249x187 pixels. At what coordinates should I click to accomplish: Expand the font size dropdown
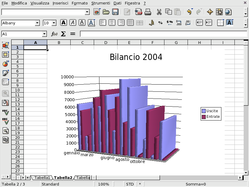(54, 23)
